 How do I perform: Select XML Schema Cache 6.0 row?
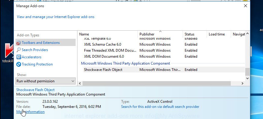point(164,44)
